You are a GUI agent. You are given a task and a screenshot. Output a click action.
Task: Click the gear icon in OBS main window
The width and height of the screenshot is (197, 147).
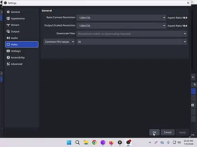click(x=192, y=105)
